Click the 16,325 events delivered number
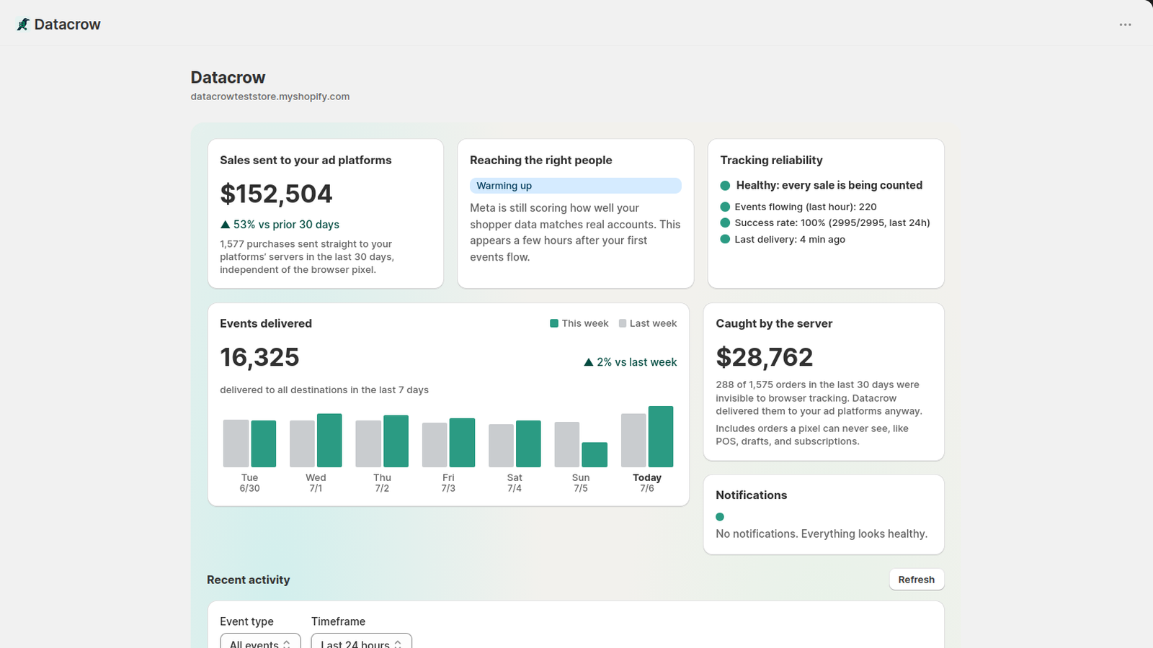1153x648 pixels. 259,357
